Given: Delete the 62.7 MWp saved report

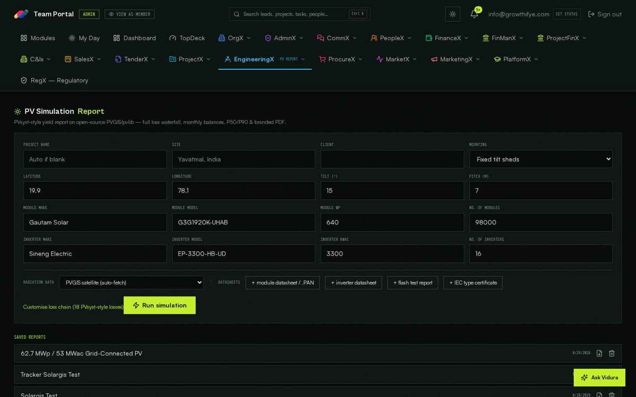Looking at the screenshot, I should point(612,353).
